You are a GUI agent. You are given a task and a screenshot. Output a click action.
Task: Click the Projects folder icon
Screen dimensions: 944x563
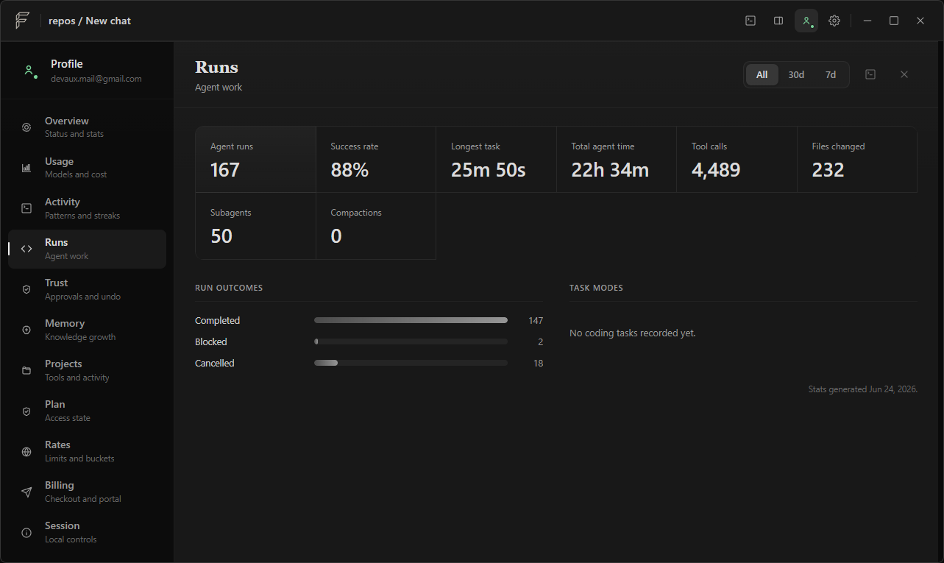(x=26, y=370)
